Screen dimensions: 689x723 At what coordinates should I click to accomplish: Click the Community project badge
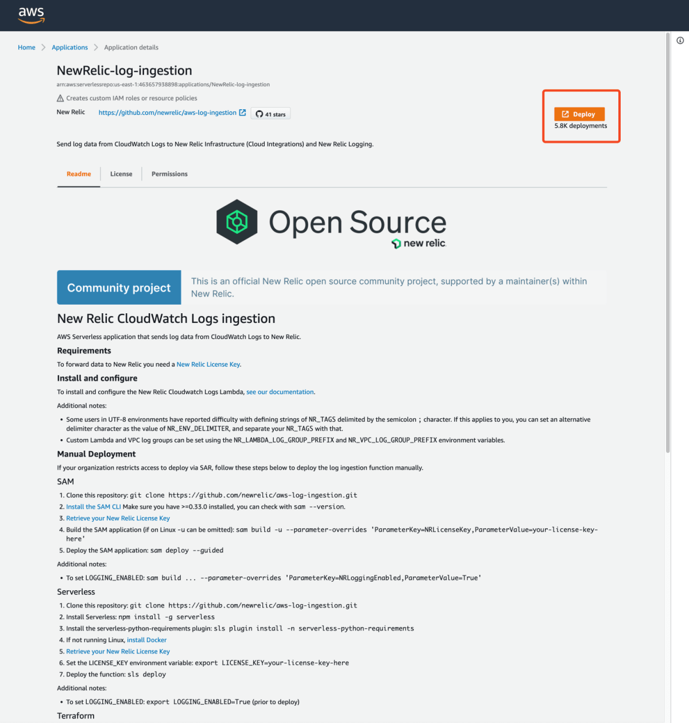(119, 287)
